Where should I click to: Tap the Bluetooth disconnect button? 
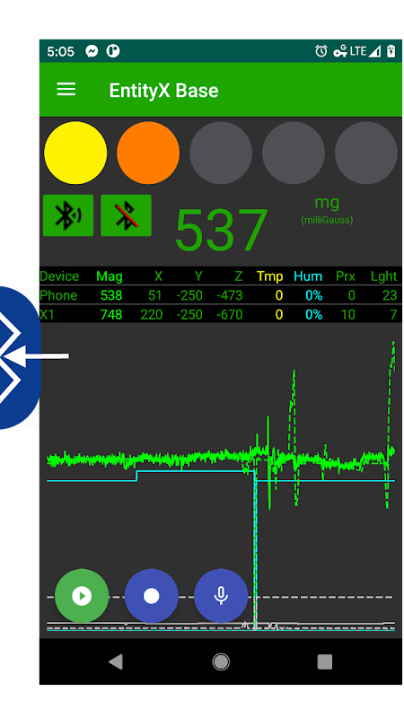126,215
